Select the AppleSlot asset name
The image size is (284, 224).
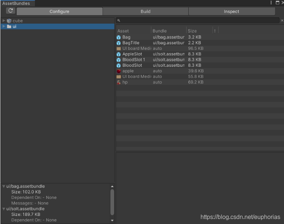(132, 54)
